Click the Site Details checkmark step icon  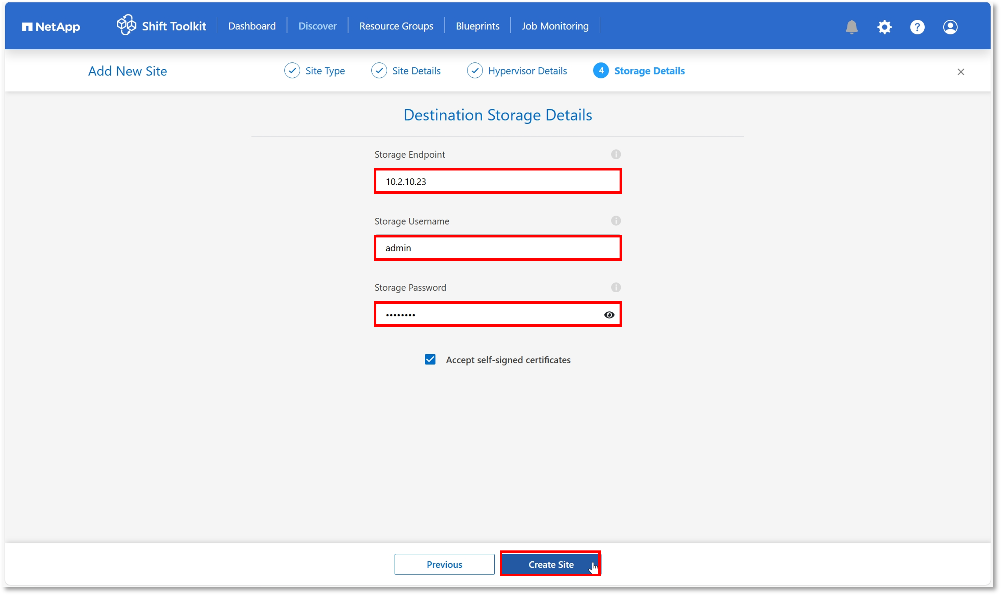coord(379,70)
